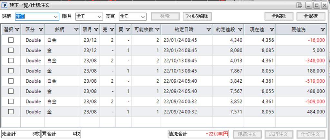This screenshot has width=330, height=140.
Task: Enable checkbox for 金 row priced 7,571
Action: 11,112
